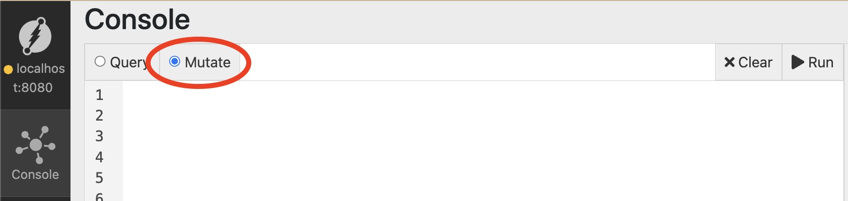Place cursor on editor line 2
848x201 pixels.
(x=482, y=116)
